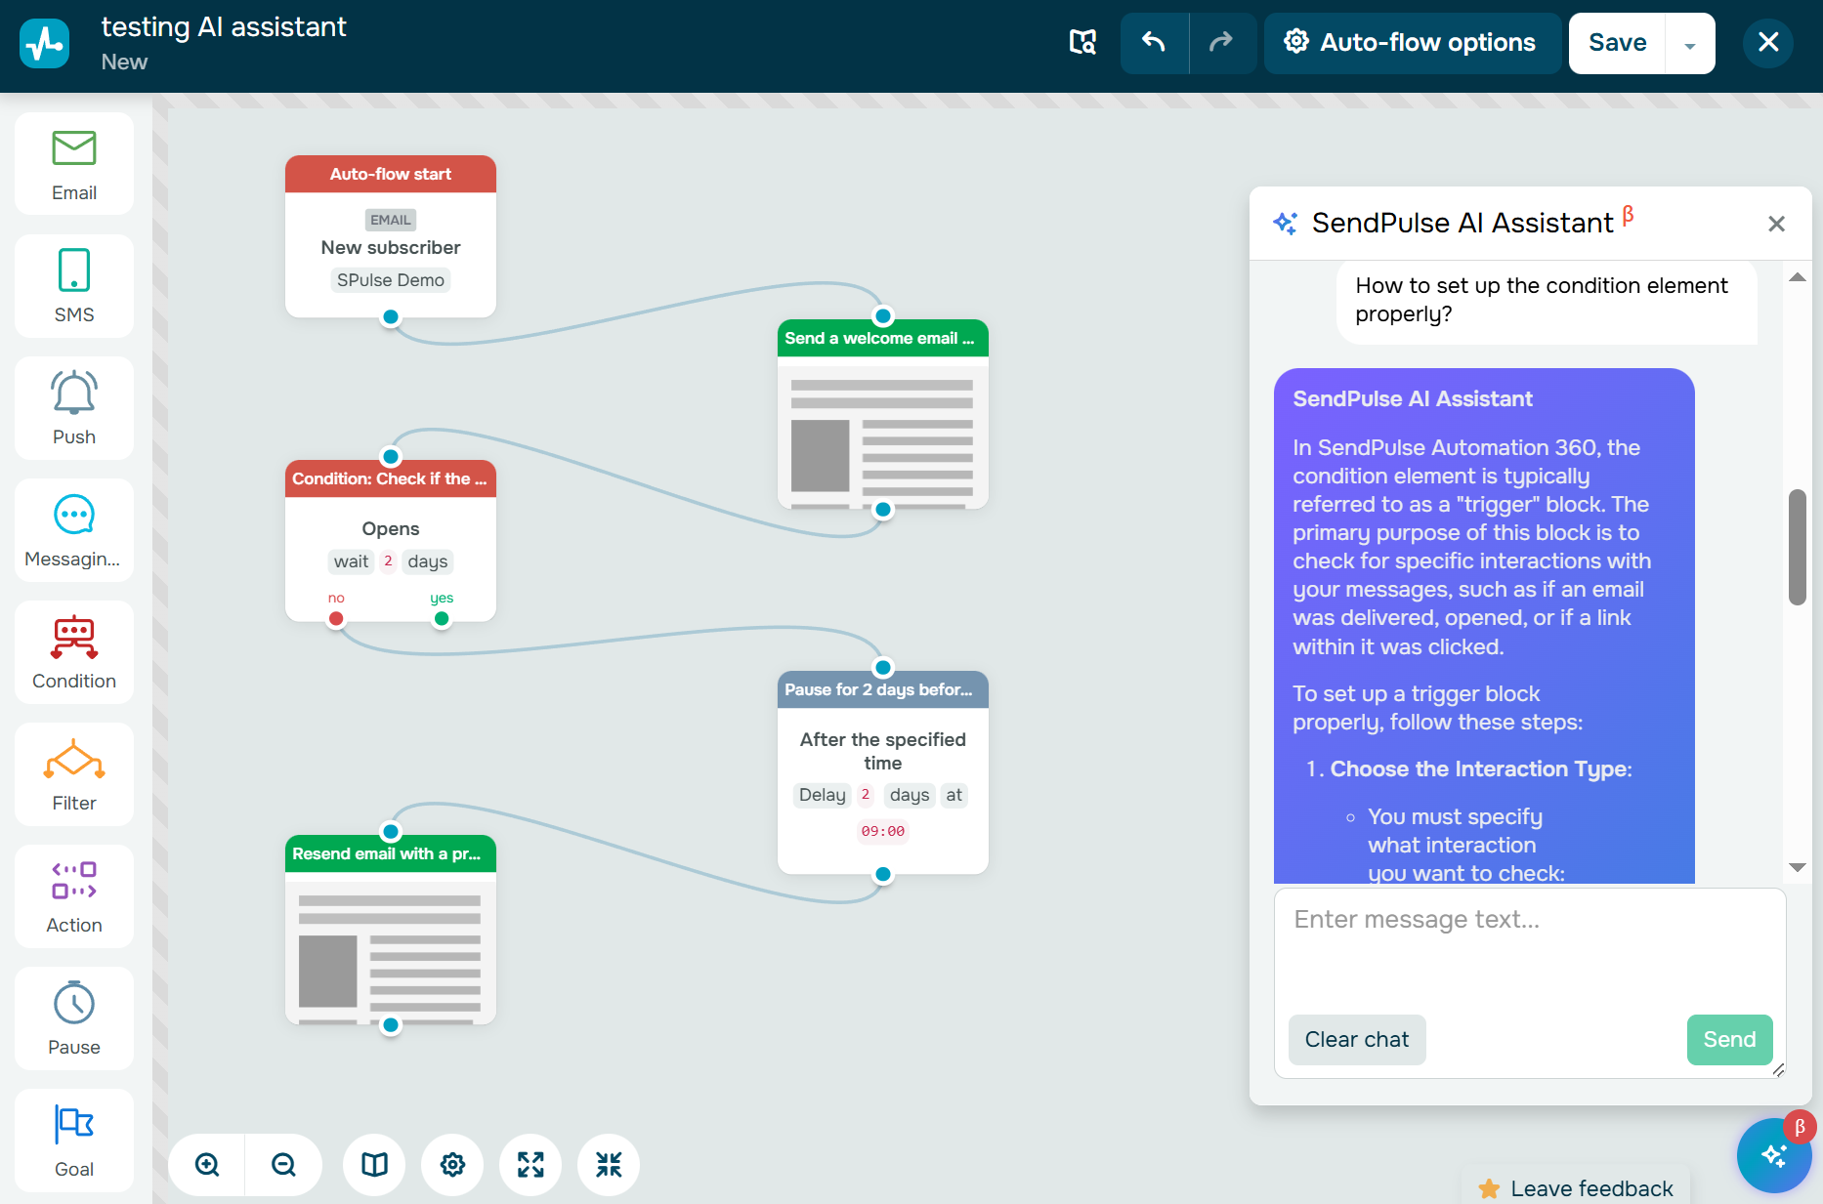Add a Goal element to the flow

(73, 1140)
